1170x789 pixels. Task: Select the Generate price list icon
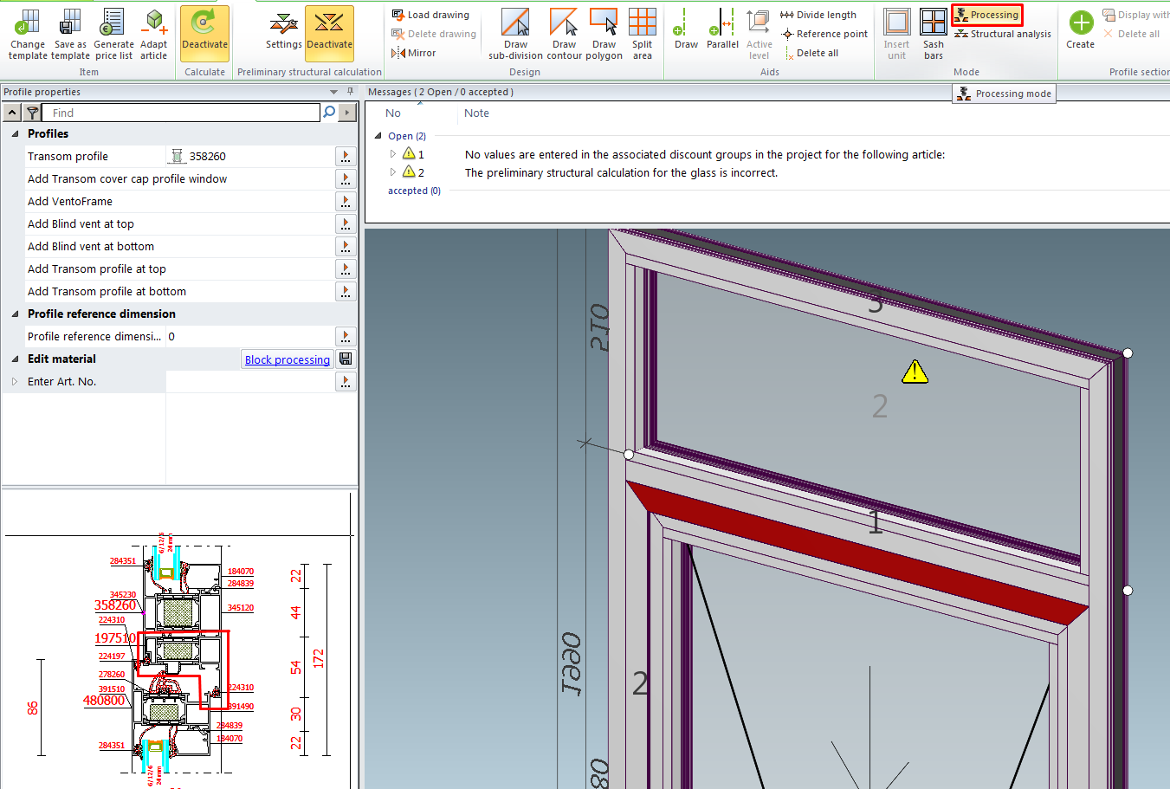113,23
